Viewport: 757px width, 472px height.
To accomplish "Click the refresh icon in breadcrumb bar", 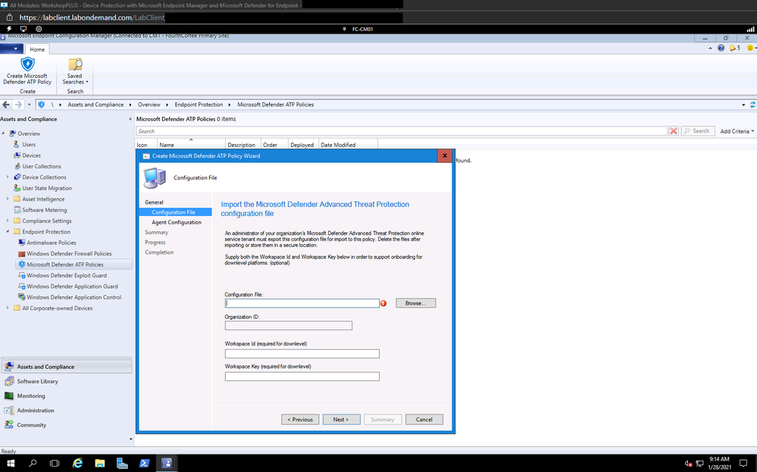I will coord(752,105).
